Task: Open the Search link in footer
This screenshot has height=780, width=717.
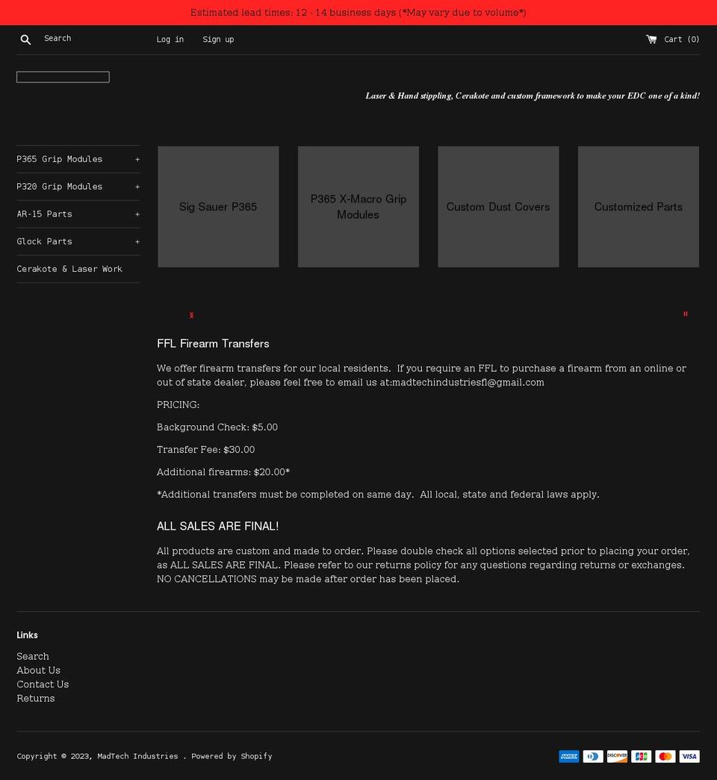Action: point(33,656)
